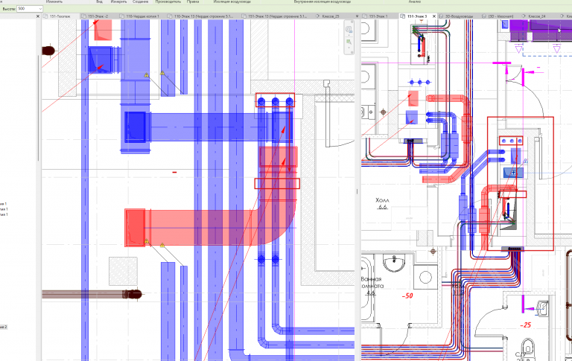Screen dimensions: 572x361
Task: Select the Холл 6.6 room label
Action: click(x=382, y=203)
